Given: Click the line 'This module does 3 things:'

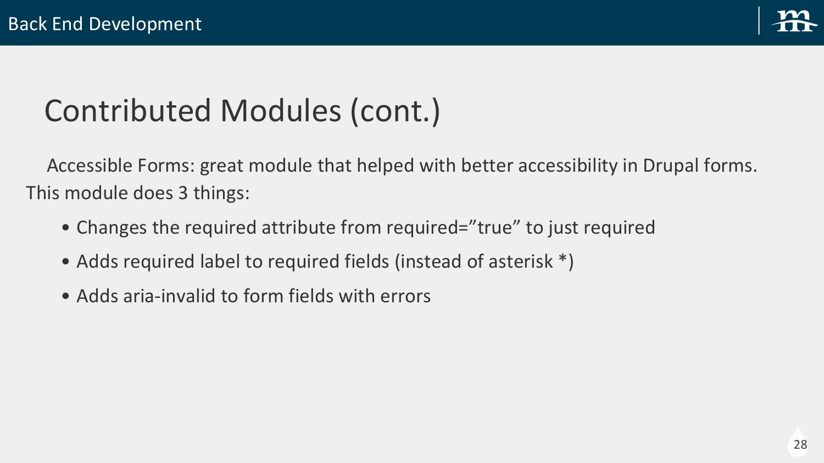Looking at the screenshot, I should pyautogui.click(x=138, y=193).
